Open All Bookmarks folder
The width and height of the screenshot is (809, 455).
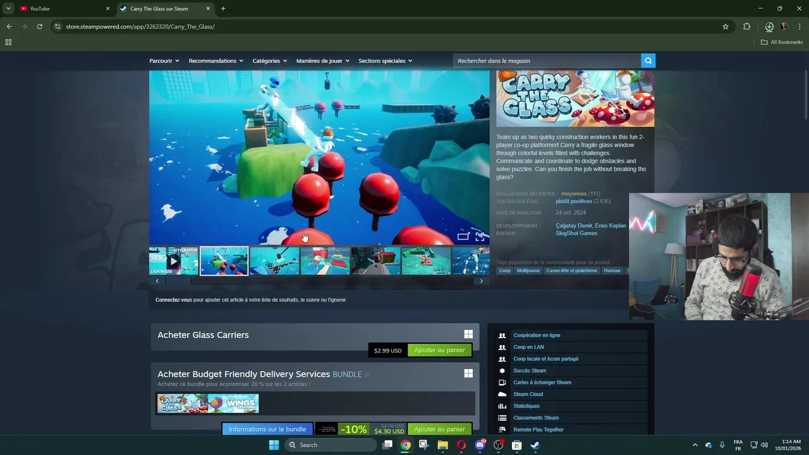pos(782,42)
